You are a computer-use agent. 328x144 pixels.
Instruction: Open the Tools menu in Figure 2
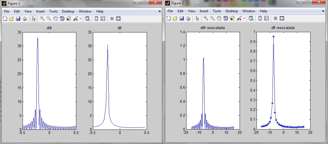(217, 11)
